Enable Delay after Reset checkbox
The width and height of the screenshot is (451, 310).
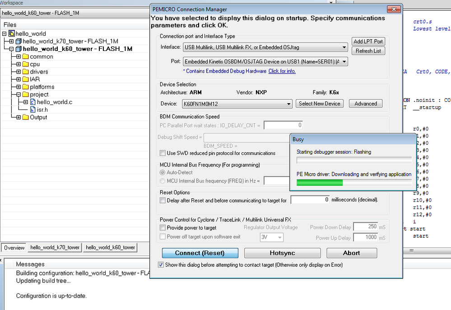(x=163, y=201)
